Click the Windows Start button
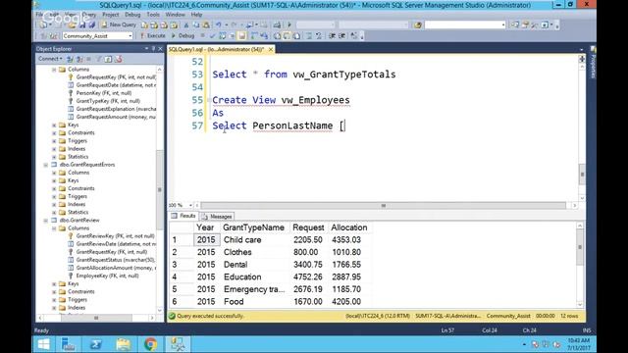Viewport: 628px width, 353px height. coord(43,344)
